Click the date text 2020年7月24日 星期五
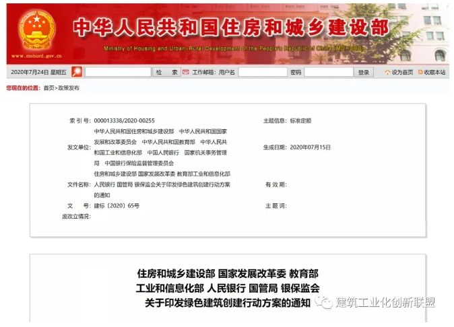The image size is (454, 327). (x=38, y=72)
